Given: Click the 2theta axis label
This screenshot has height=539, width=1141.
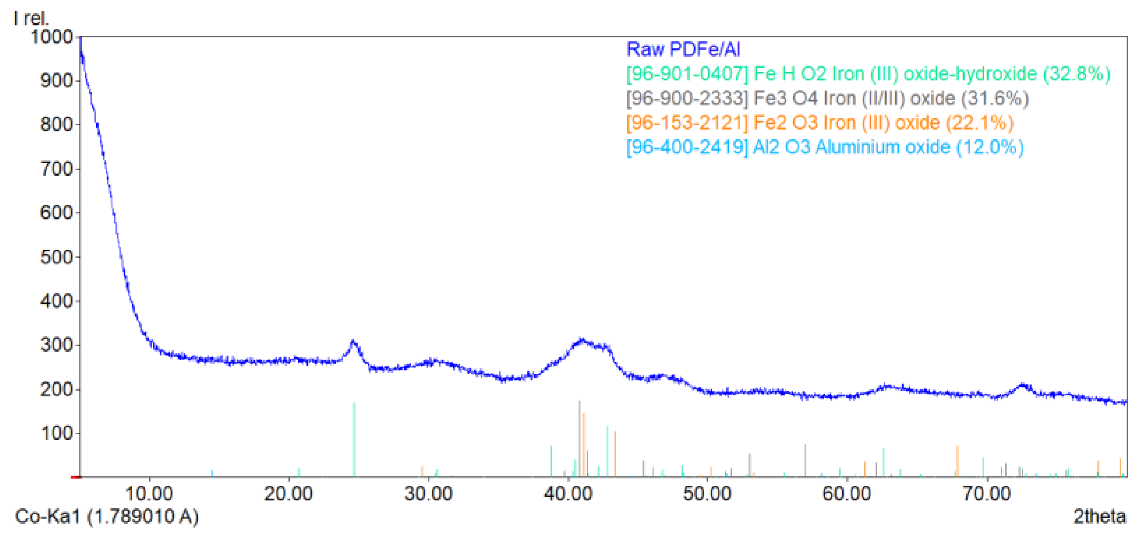Looking at the screenshot, I should (x=1099, y=516).
